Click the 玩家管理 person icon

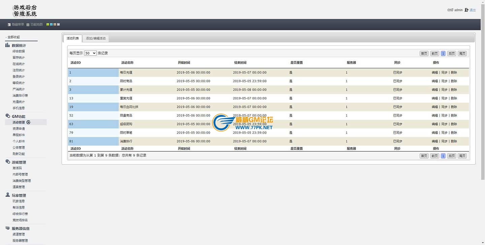coord(7,195)
